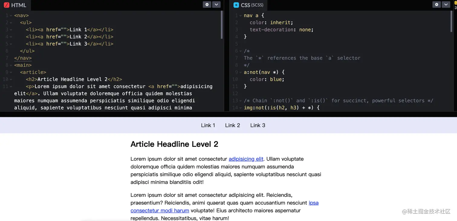Click the Link 2 list item code line
This screenshot has width=457, height=221.
click(70, 37)
